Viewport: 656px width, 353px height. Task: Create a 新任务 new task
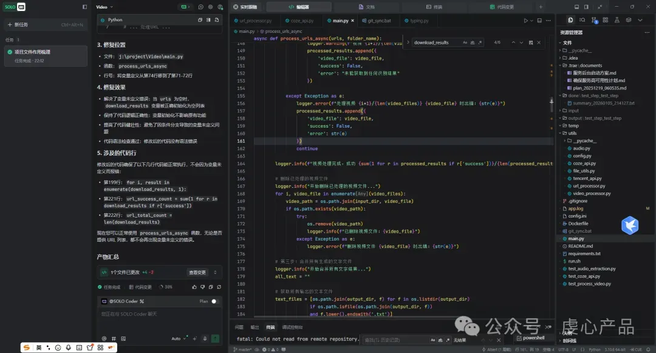[x=45, y=25]
